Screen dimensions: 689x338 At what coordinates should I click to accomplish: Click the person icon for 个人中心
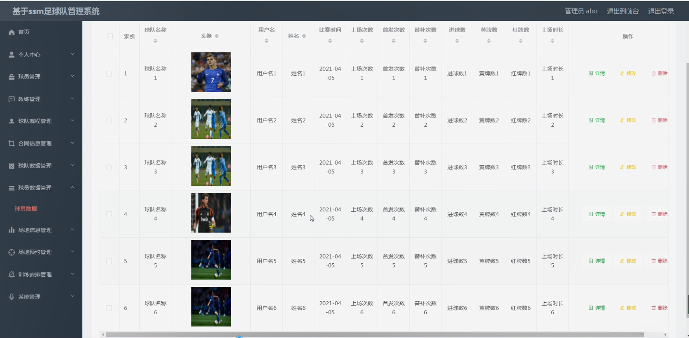(12, 55)
